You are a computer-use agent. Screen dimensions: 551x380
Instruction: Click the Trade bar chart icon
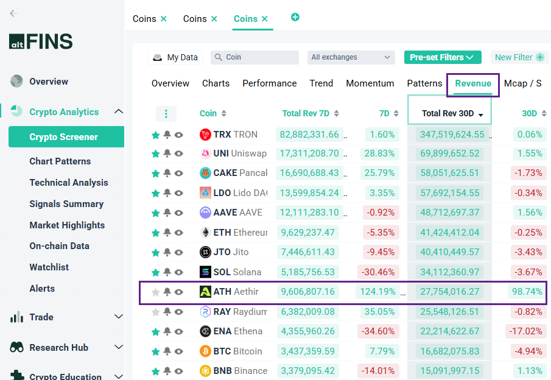click(16, 317)
